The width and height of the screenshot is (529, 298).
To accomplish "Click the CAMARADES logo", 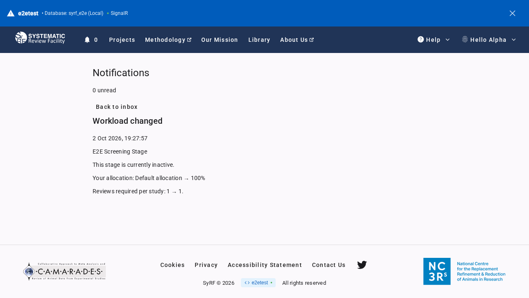I will pyautogui.click(x=64, y=272).
